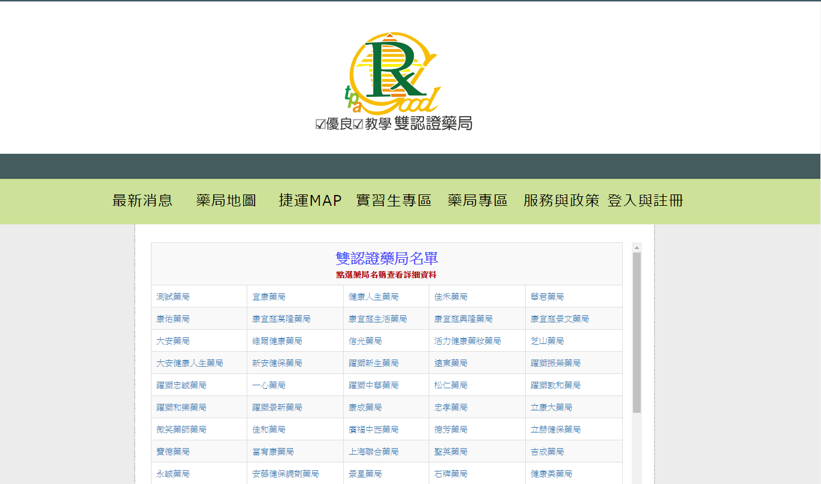
Task: View details for 寶德藥局
Action: [173, 452]
